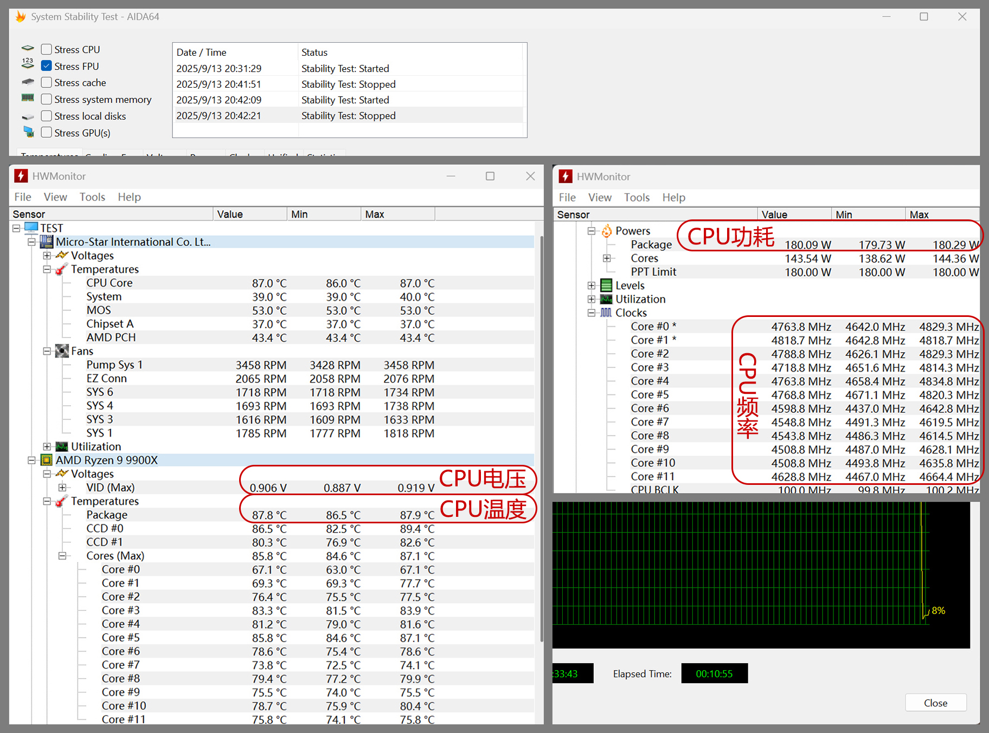Uncheck the Stress FPU checkbox
Viewport: 989px width, 733px height.
click(47, 66)
